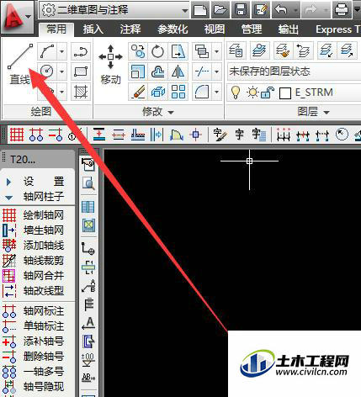Click the Save icon
The height and width of the screenshot is (397, 361).
tap(241, 10)
